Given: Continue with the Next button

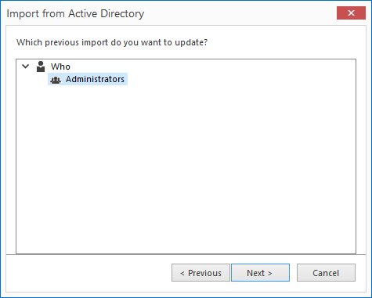Looking at the screenshot, I should tap(260, 273).
